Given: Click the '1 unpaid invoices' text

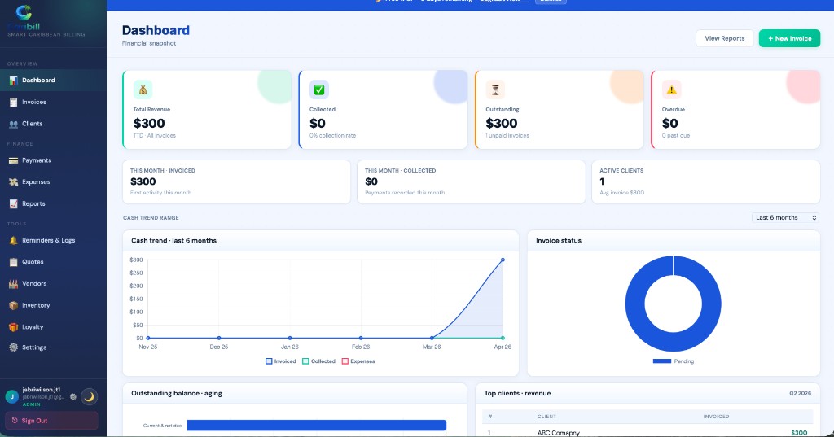Looking at the screenshot, I should pyautogui.click(x=507, y=136).
